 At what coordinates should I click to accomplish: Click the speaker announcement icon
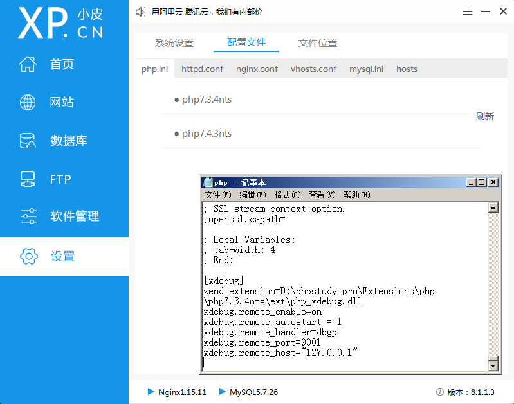(140, 12)
